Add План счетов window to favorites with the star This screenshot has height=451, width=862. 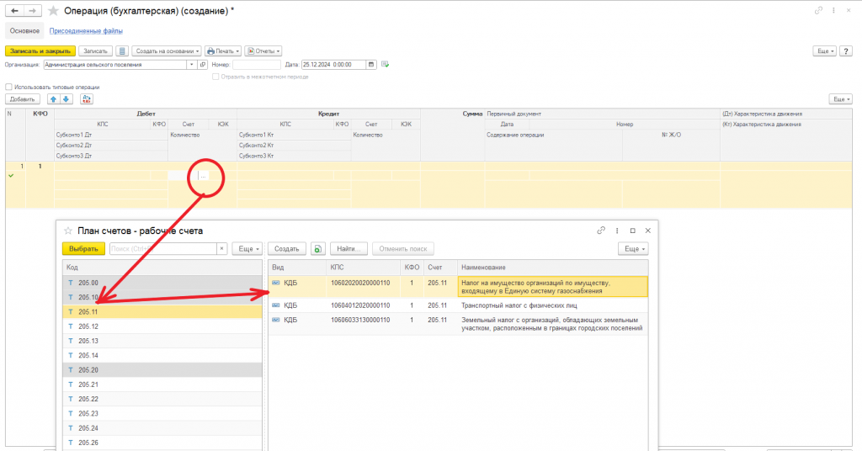(x=68, y=231)
